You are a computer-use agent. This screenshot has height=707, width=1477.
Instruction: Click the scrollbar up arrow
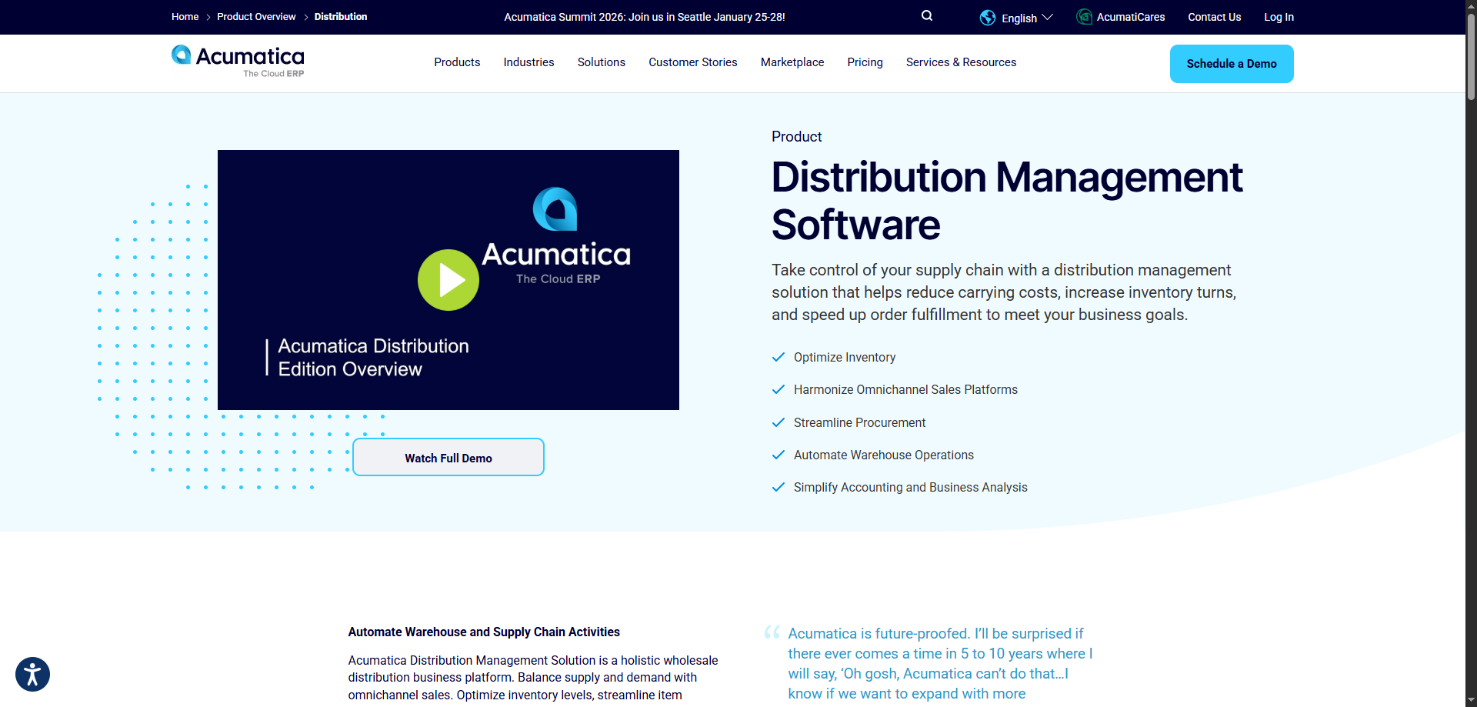coord(1471,6)
